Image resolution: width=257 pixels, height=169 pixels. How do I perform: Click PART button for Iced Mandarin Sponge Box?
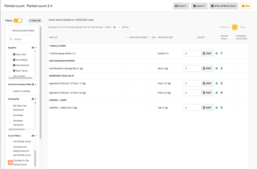tap(207, 68)
